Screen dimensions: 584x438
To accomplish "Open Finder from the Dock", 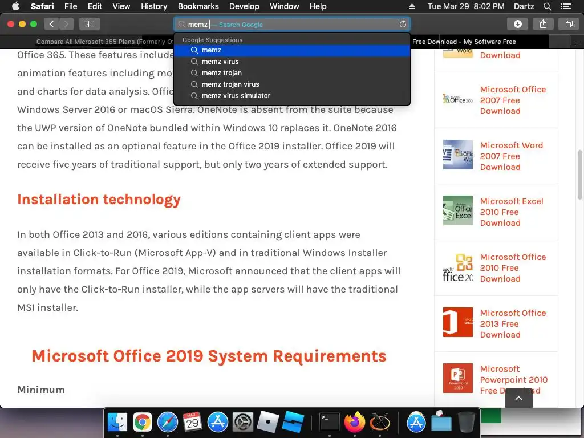I will tap(117, 423).
